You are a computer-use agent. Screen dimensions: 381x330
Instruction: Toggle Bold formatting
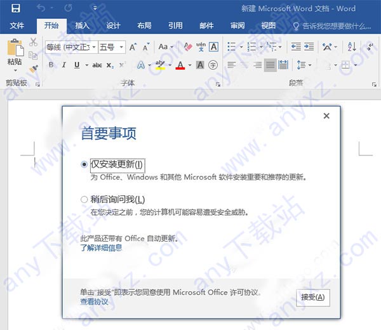51,65
